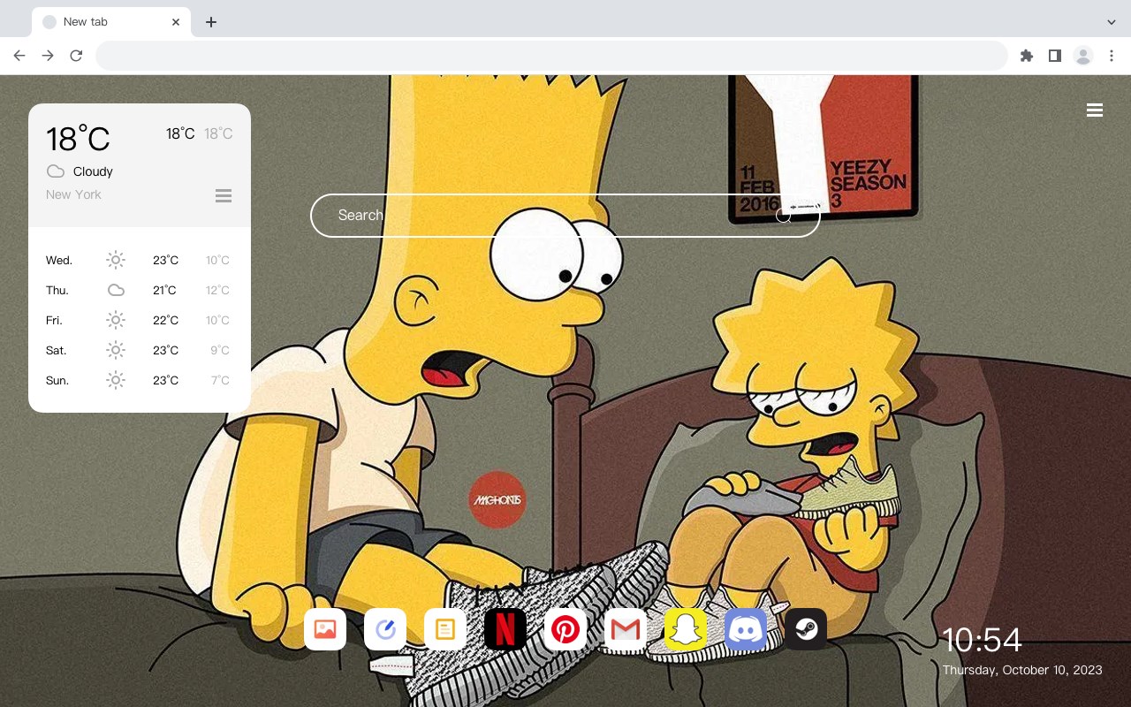1131x707 pixels.
Task: Click Wednesday's sunny forecast icon
Action: click(116, 260)
